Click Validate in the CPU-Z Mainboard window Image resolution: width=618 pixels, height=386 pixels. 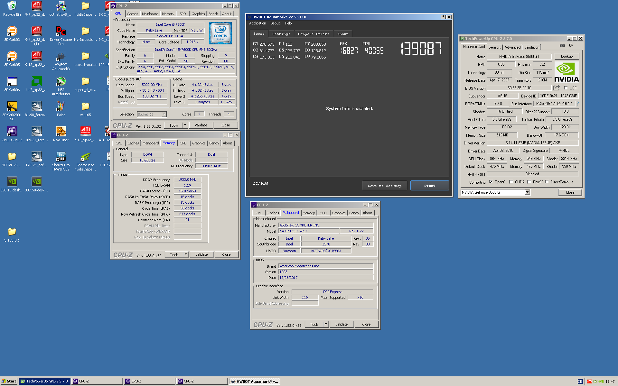[x=341, y=324]
